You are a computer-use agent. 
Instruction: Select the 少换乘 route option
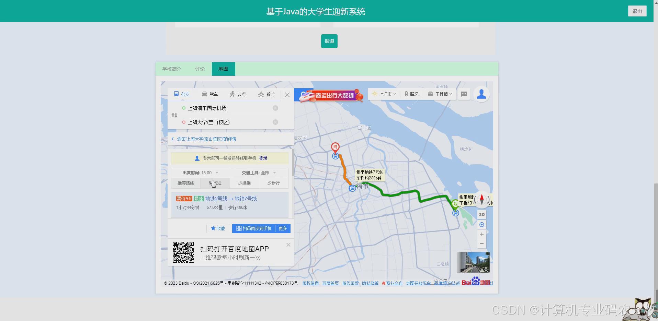[x=244, y=183]
